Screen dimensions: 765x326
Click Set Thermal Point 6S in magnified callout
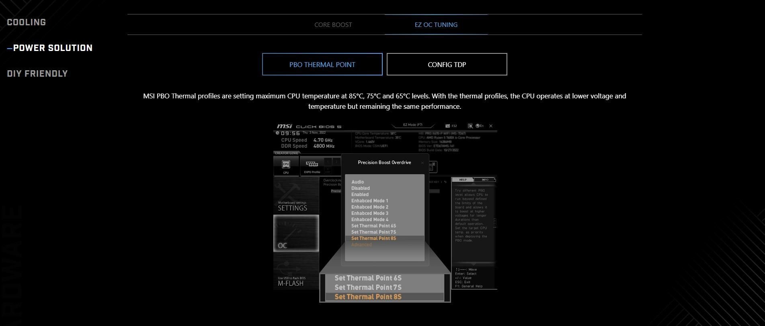pyautogui.click(x=368, y=278)
